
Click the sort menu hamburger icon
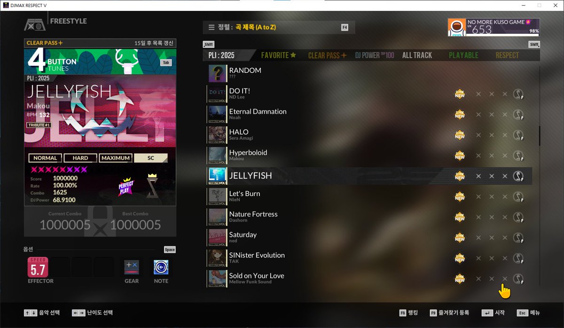[x=211, y=27]
